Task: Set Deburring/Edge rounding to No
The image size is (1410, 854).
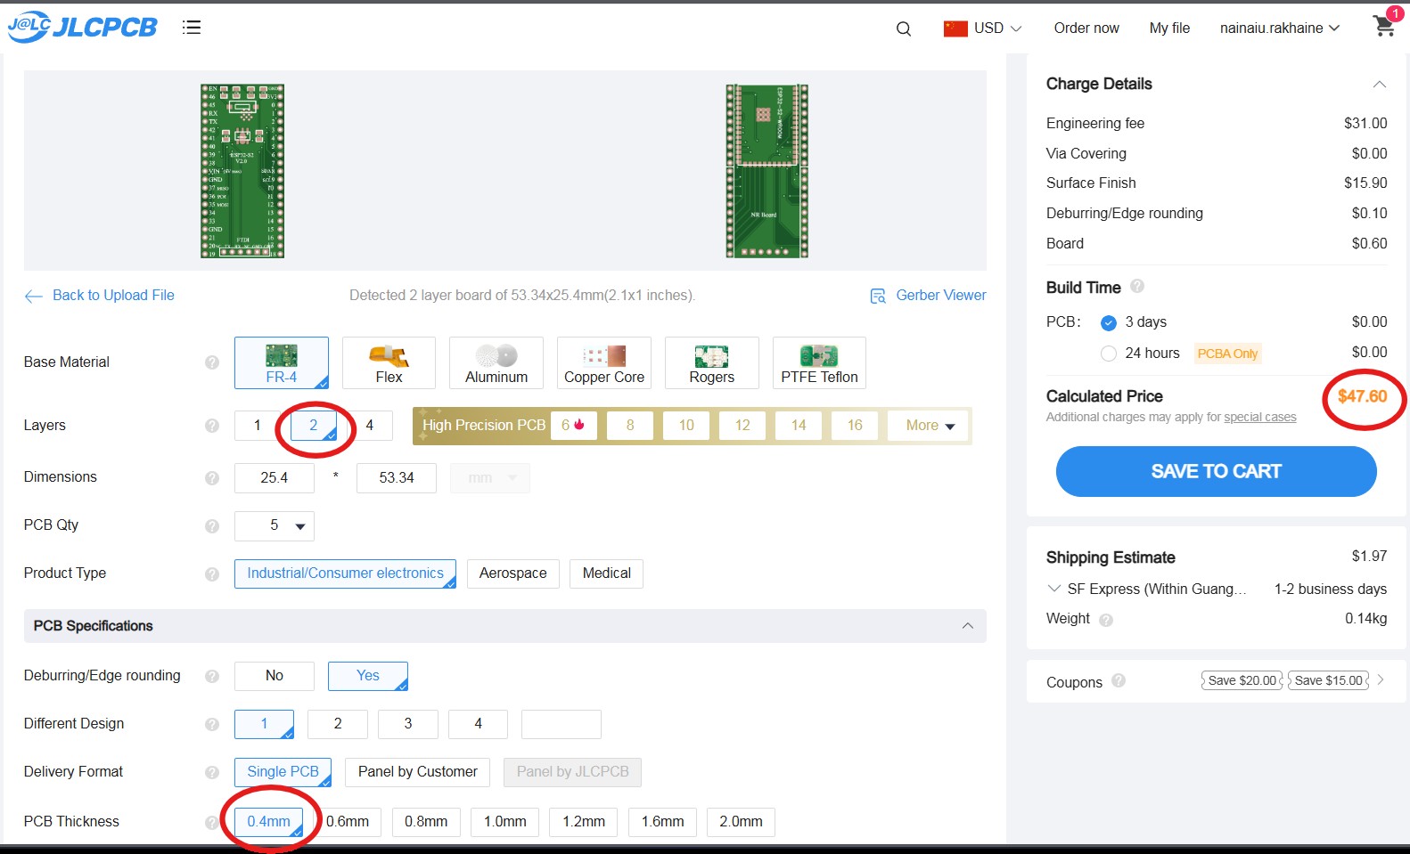Action: click(275, 676)
